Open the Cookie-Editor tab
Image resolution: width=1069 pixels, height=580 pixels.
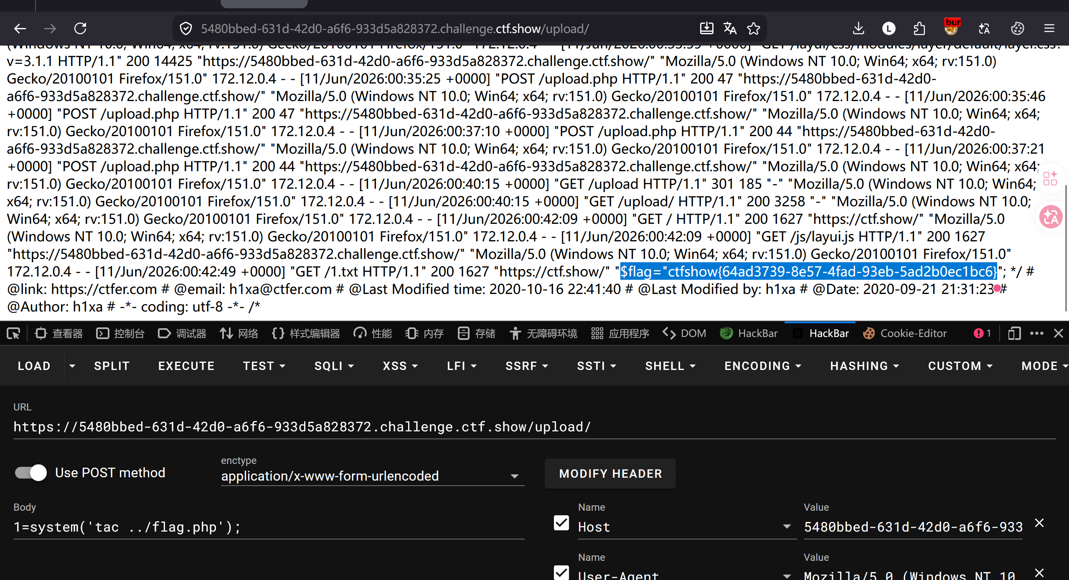905,334
